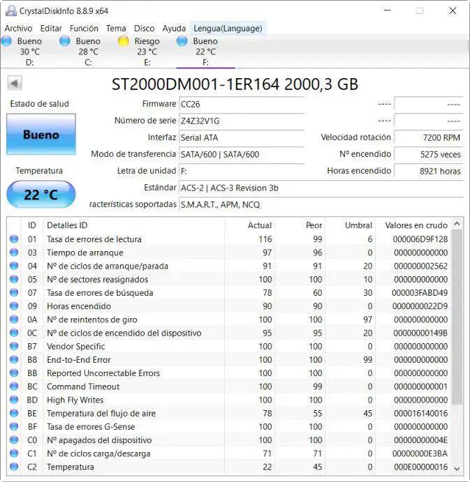470x482 pixels.
Task: Click the Firmware field CC26
Action: (x=242, y=104)
